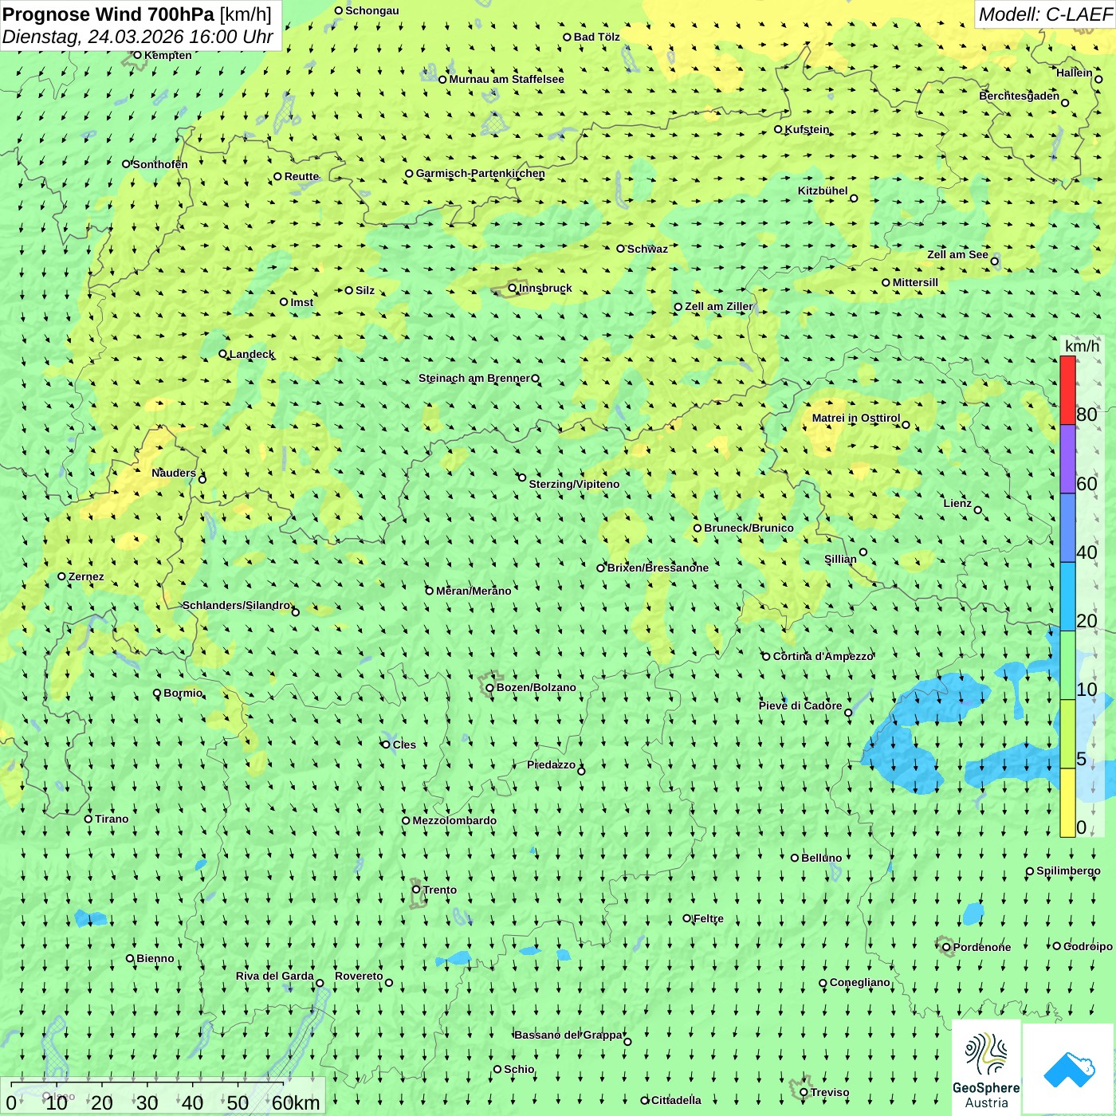Click the 'Kempten' label

[x=168, y=56]
